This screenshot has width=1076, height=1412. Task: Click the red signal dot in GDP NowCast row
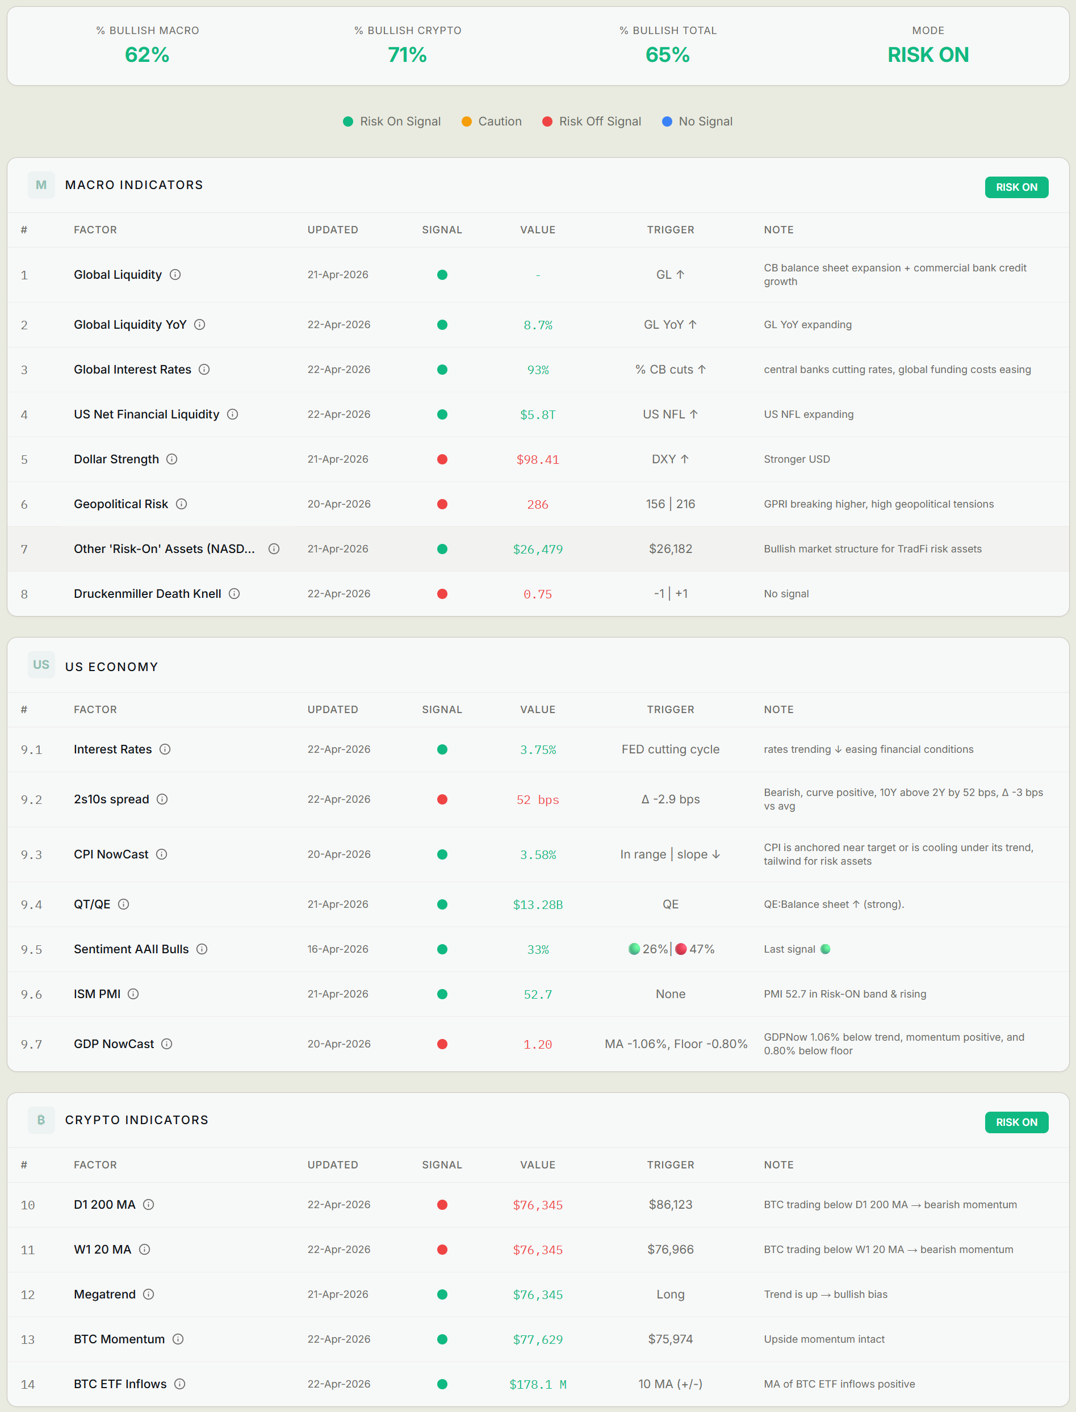[442, 1044]
